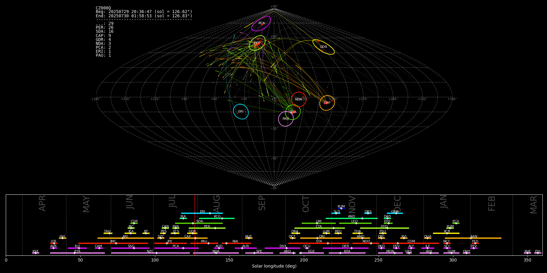Click the SPE shower bar in timeline
The height and width of the screenshot is (273, 547).
tap(259, 253)
